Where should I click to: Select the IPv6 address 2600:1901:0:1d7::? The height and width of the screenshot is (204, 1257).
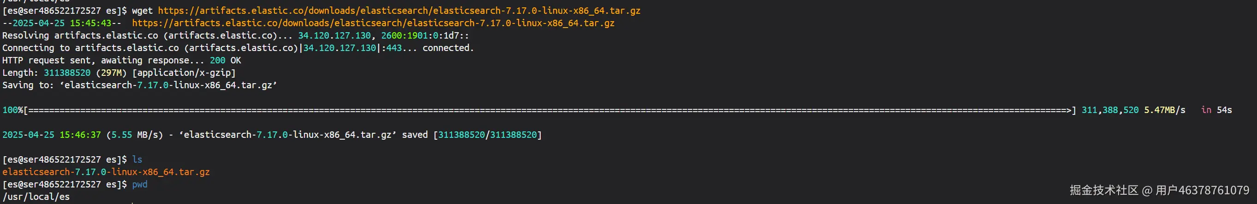coord(425,35)
